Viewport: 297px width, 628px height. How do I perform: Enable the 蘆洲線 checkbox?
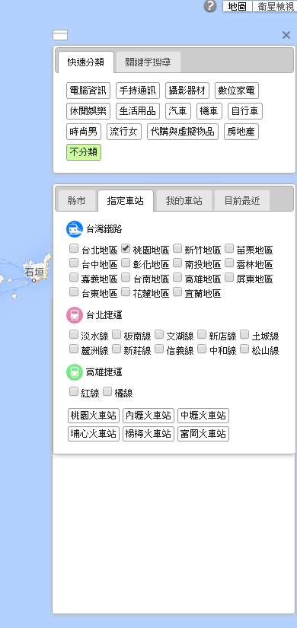[x=74, y=349]
